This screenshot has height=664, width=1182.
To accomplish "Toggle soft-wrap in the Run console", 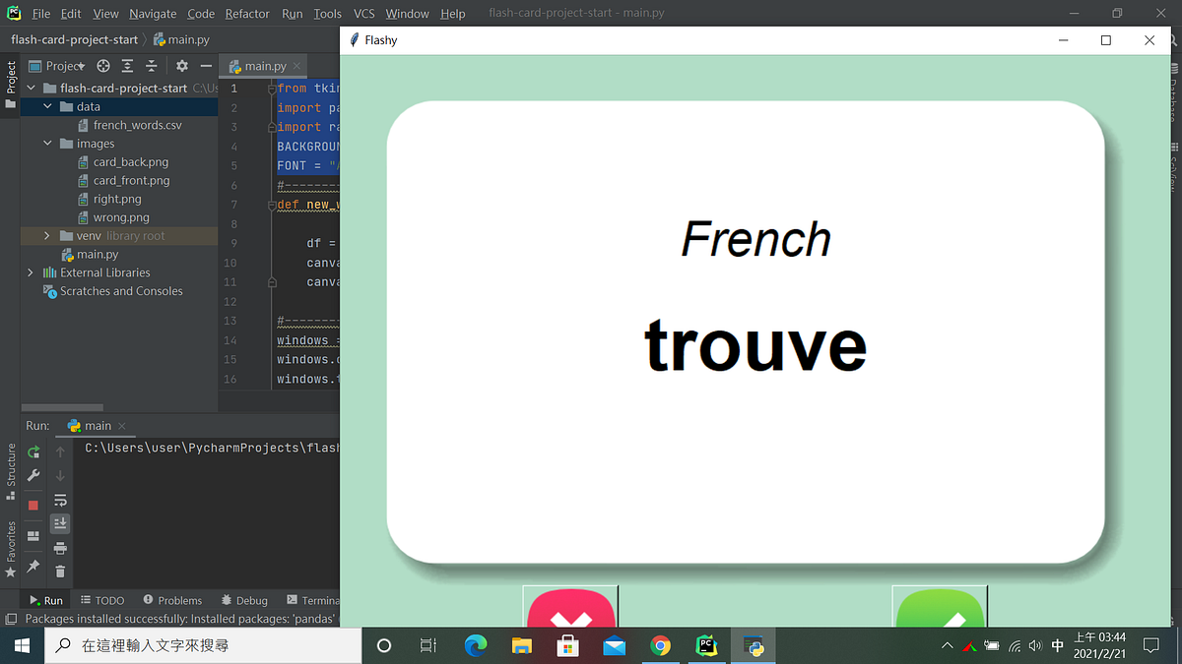I will click(x=60, y=501).
